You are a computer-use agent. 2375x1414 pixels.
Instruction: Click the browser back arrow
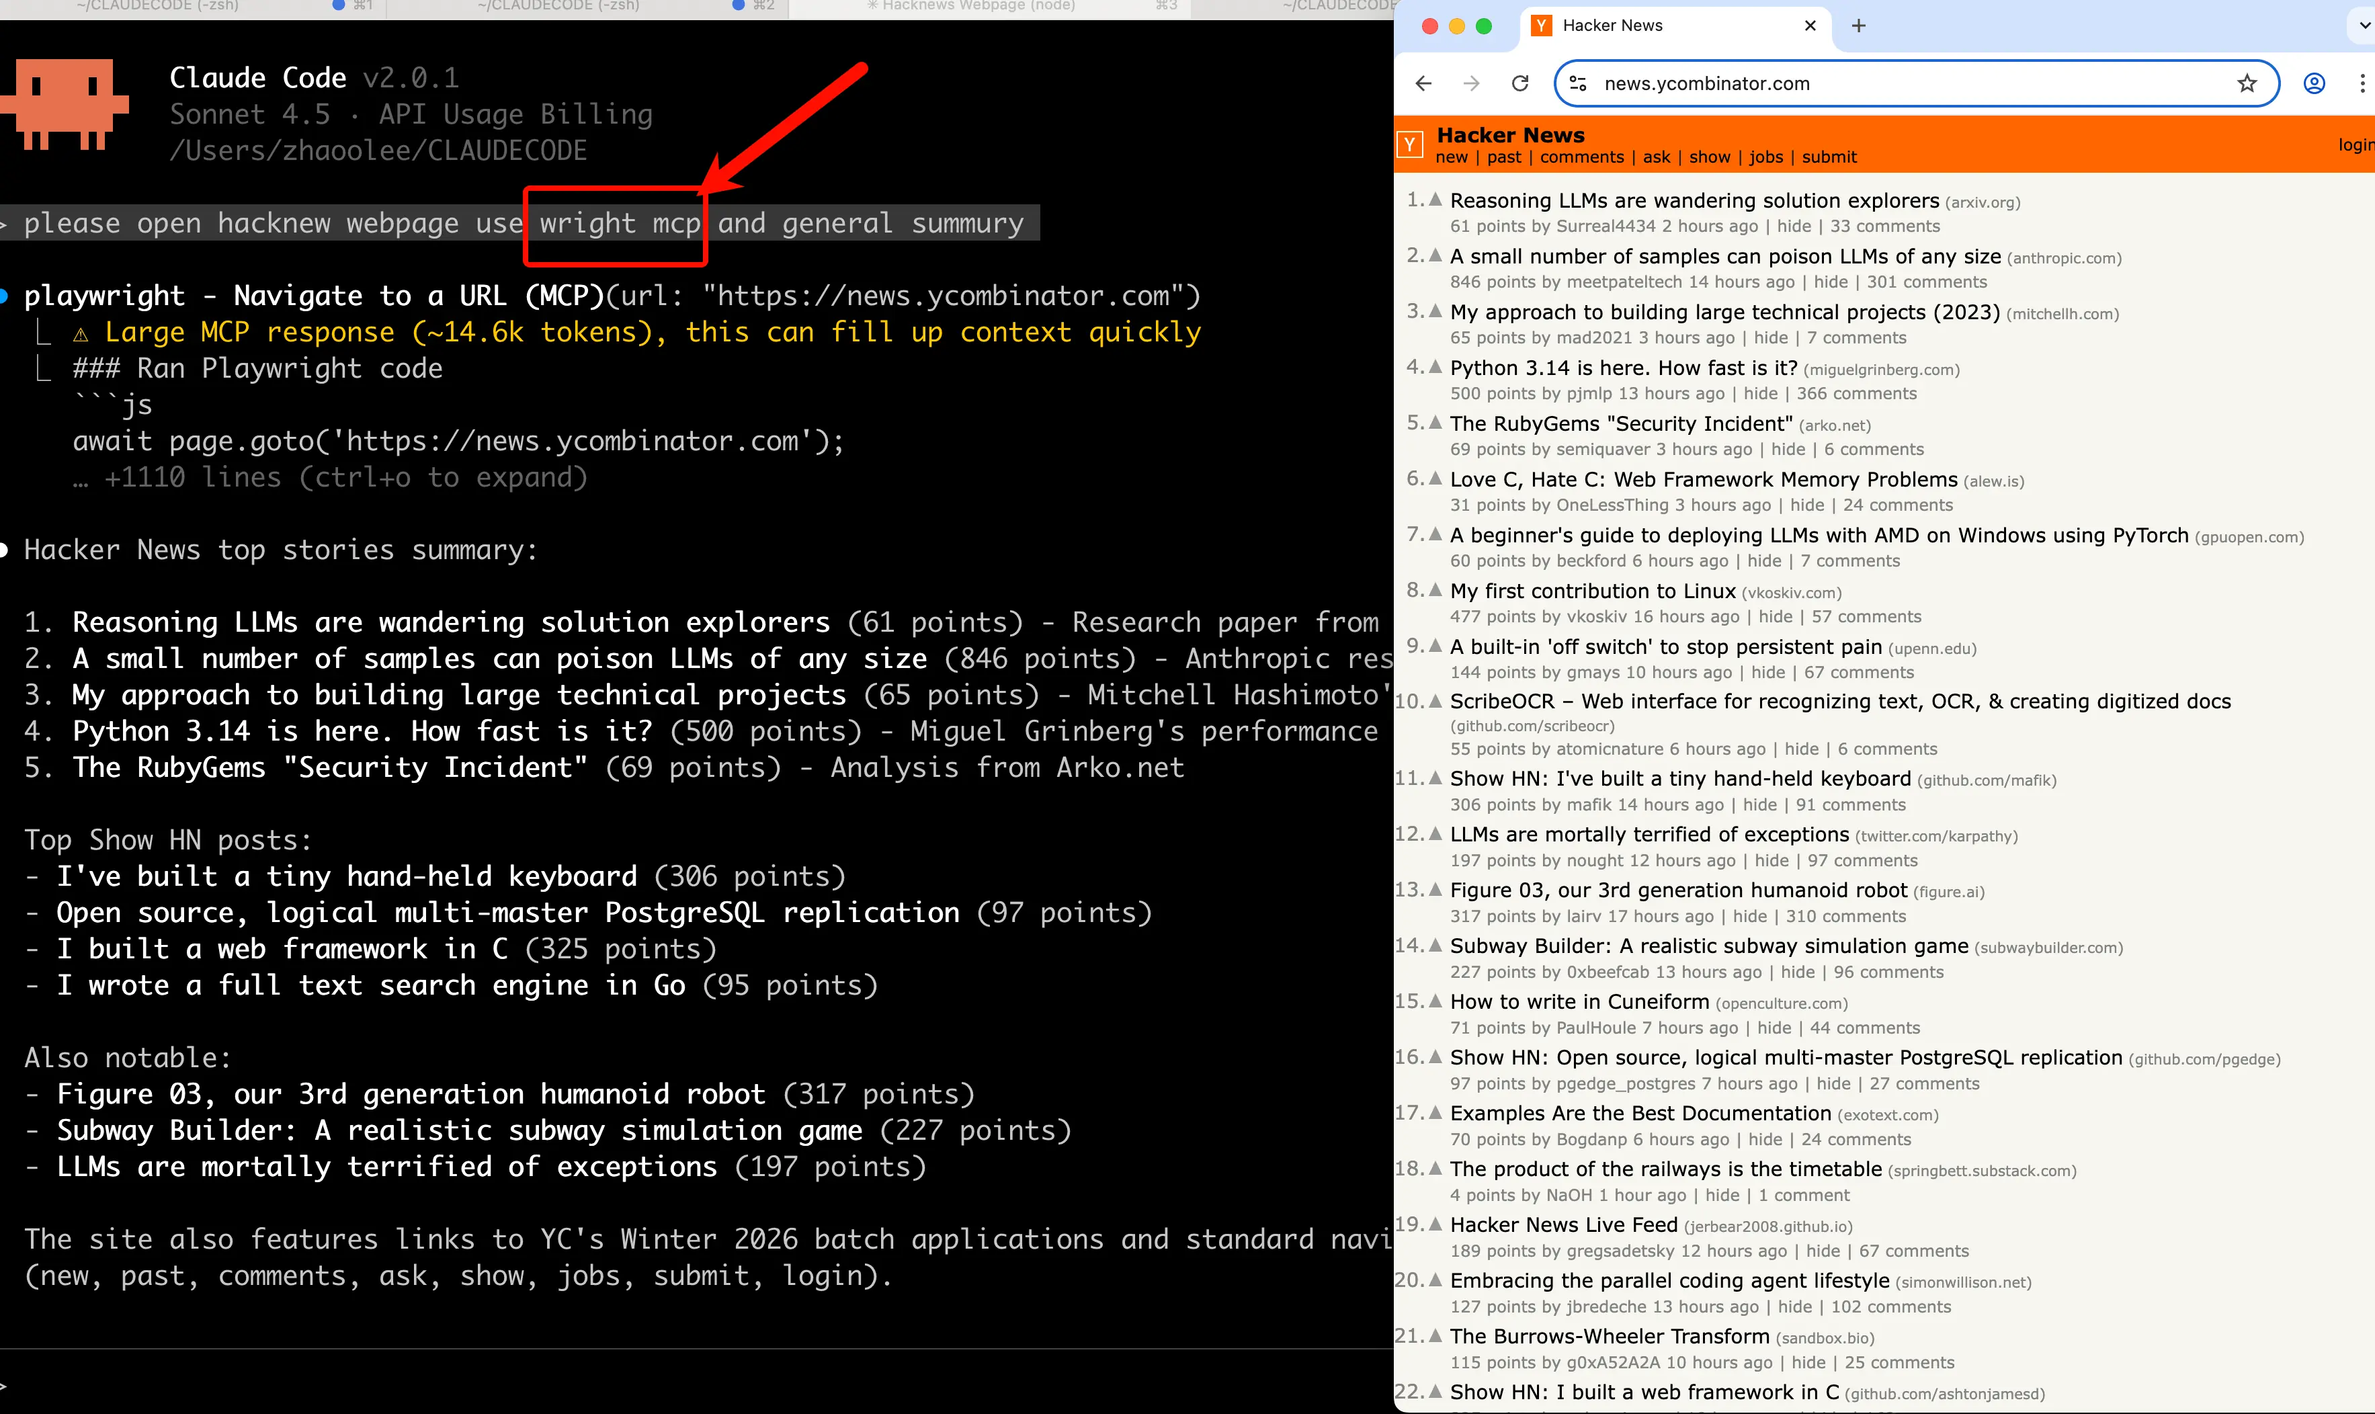[x=1423, y=84]
